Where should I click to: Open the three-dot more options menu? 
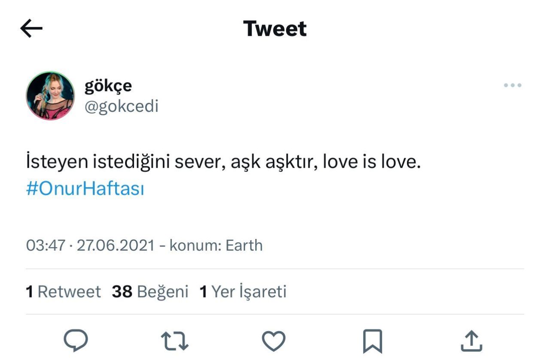click(x=513, y=86)
